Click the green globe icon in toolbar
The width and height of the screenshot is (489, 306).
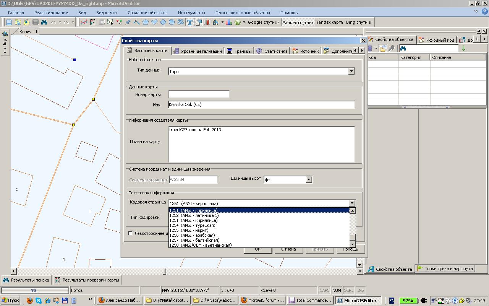(238, 22)
